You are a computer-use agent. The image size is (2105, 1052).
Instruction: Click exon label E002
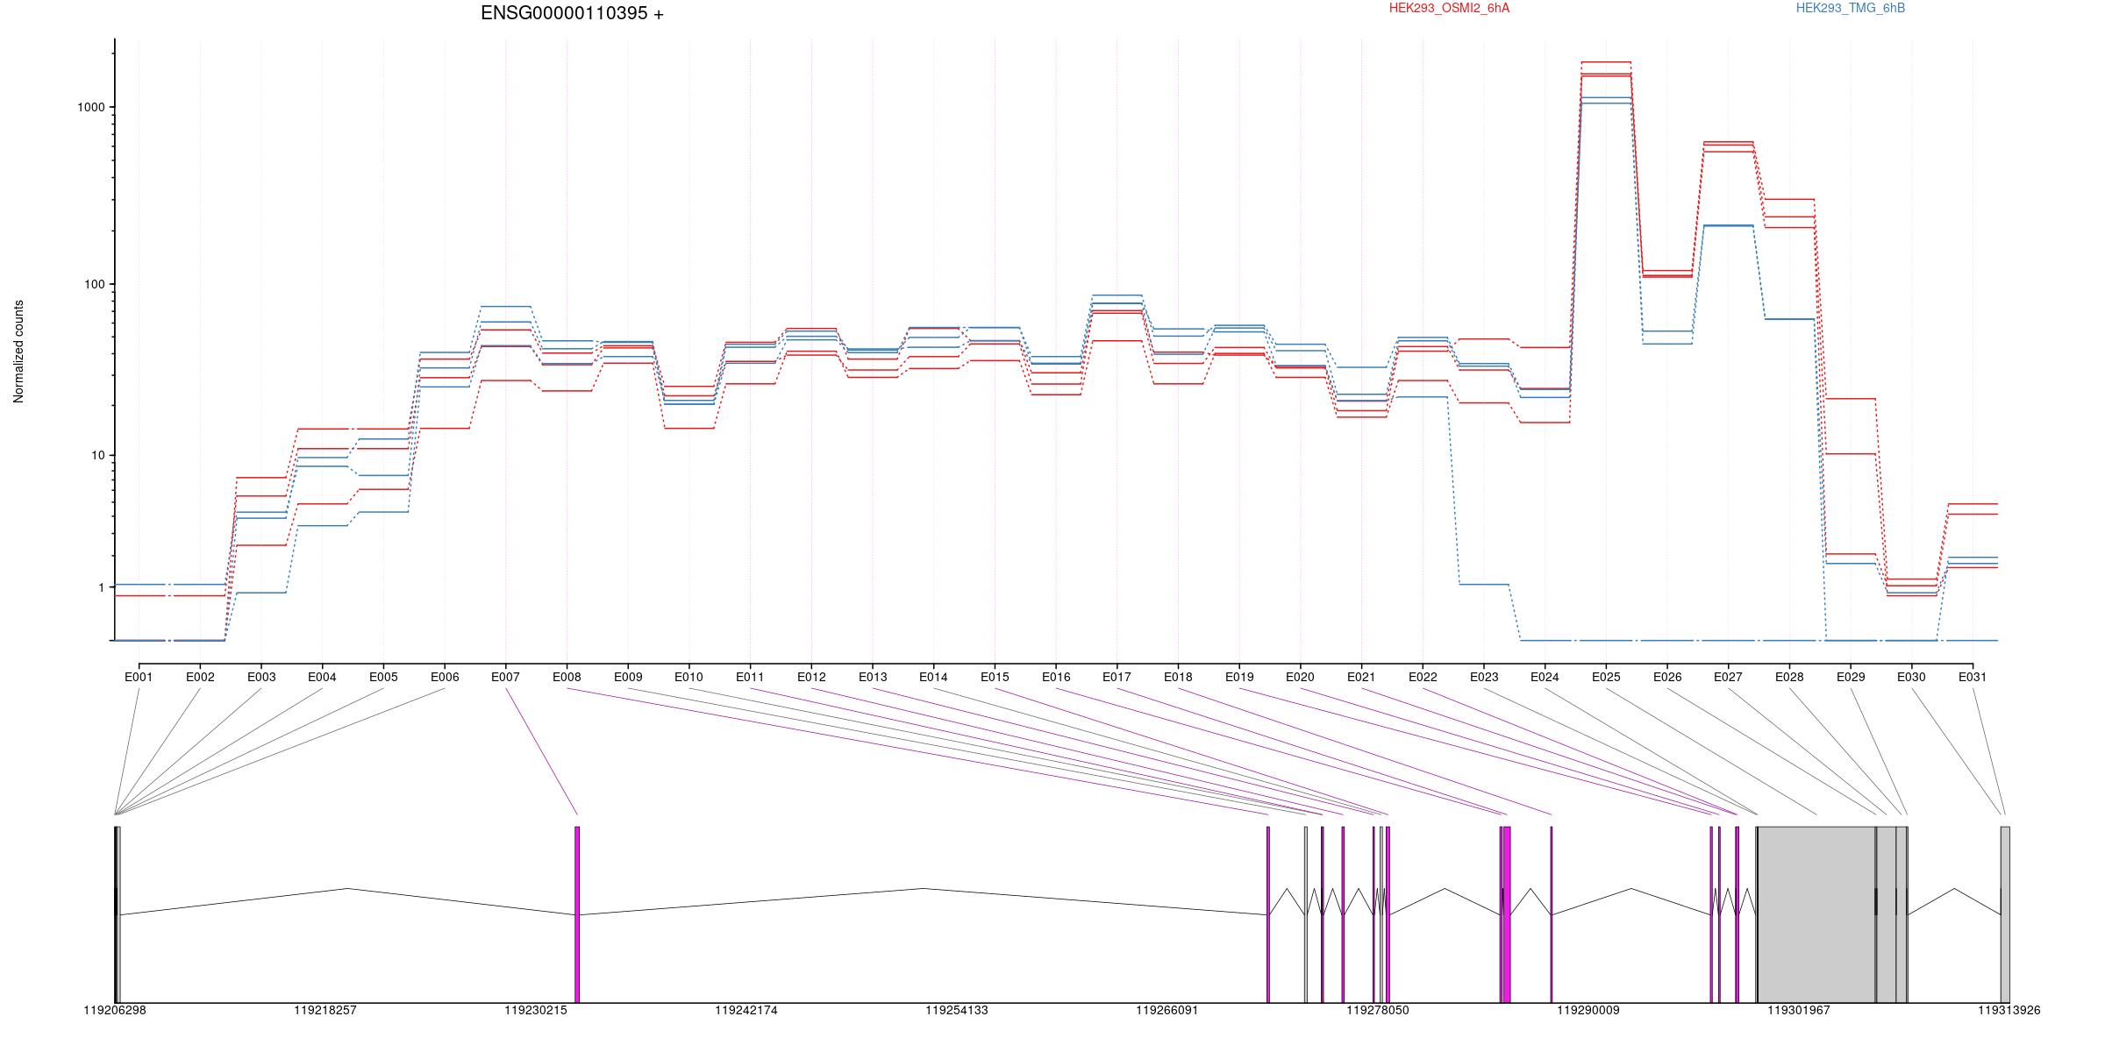[200, 677]
